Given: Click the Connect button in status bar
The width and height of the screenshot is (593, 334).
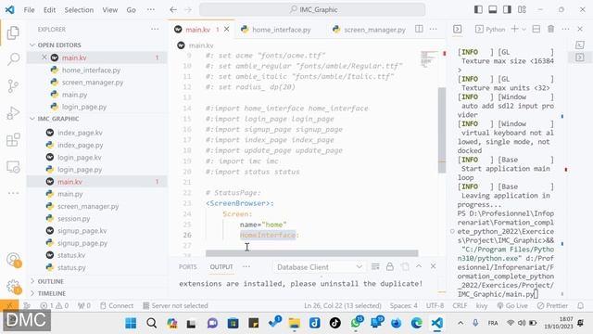Looking at the screenshot, I should click(117, 305).
